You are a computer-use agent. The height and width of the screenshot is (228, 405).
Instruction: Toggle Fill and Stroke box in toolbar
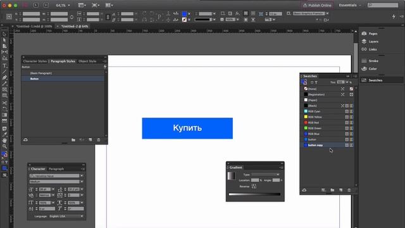[4, 155]
